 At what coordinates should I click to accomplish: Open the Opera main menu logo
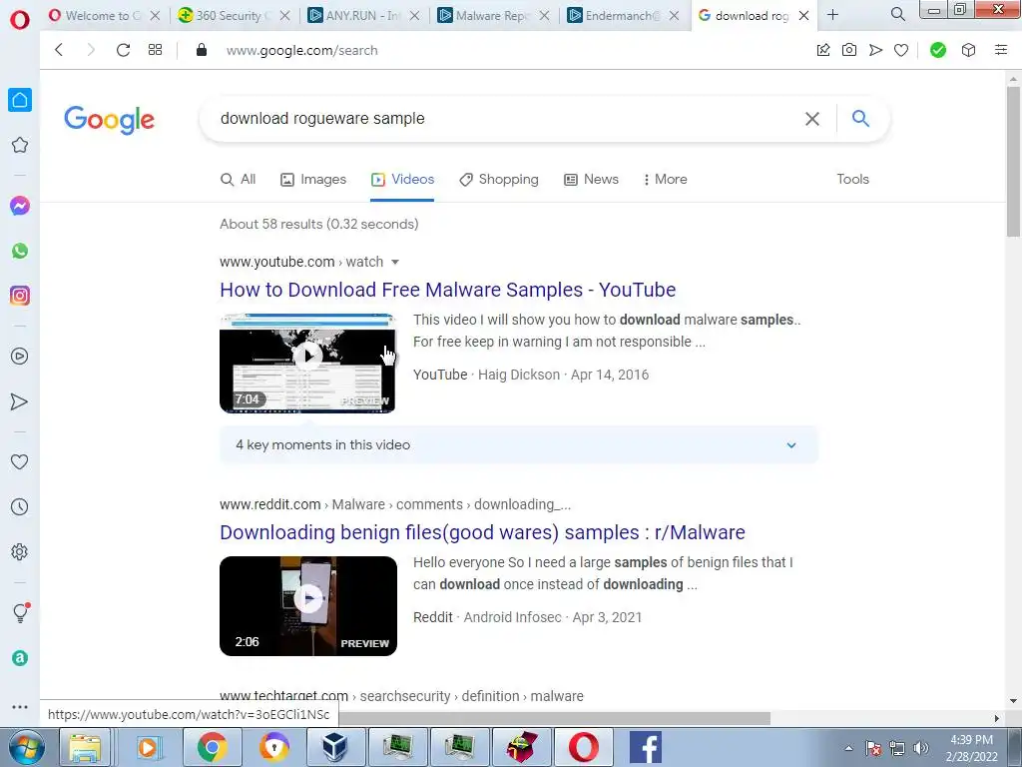(x=20, y=20)
